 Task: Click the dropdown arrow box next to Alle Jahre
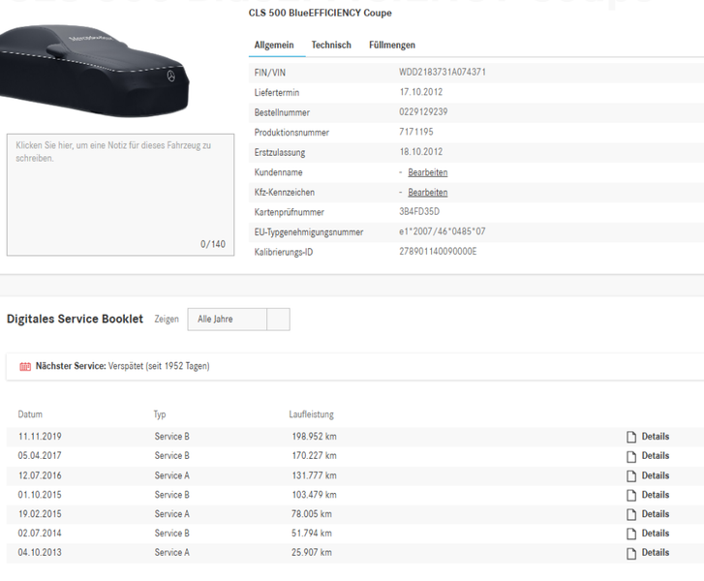click(x=277, y=319)
